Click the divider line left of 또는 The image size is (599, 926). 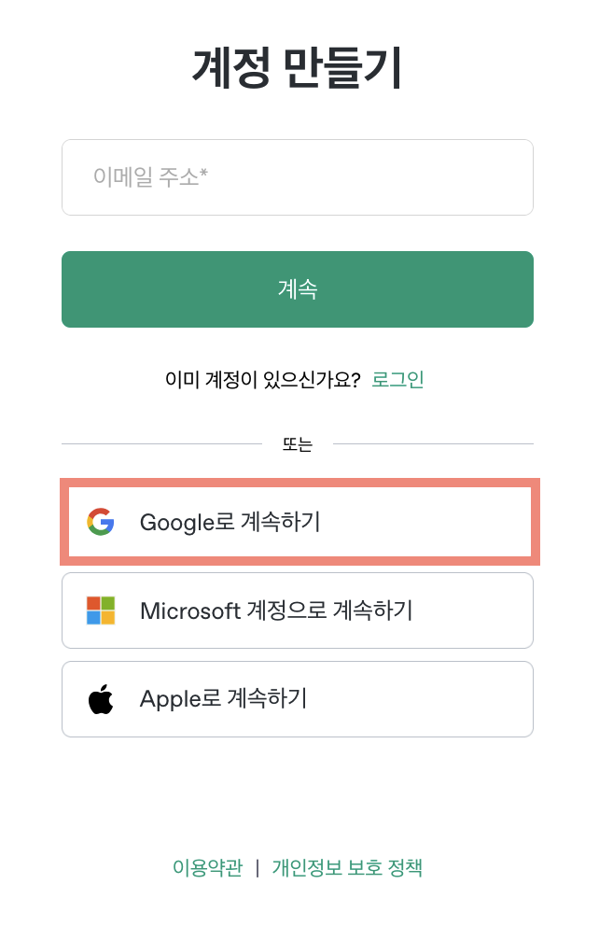[162, 444]
